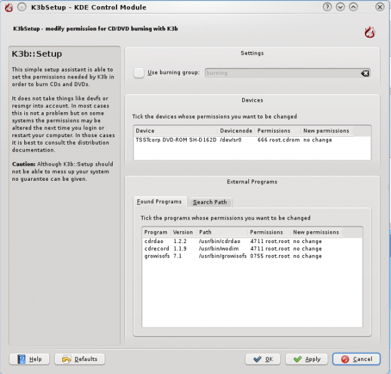Select the growisofs program row
The width and height of the screenshot is (391, 374).
[252, 256]
